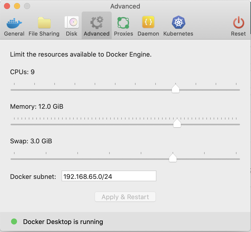This screenshot has height=232, width=251.
Task: Open the Daemon curly-braces icon
Action: point(148,22)
